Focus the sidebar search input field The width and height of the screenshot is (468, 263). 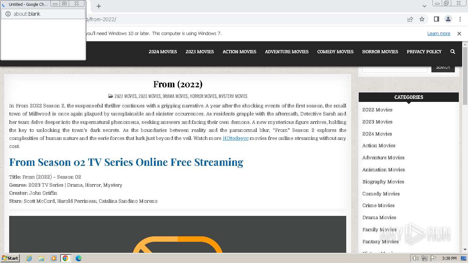click(395, 69)
